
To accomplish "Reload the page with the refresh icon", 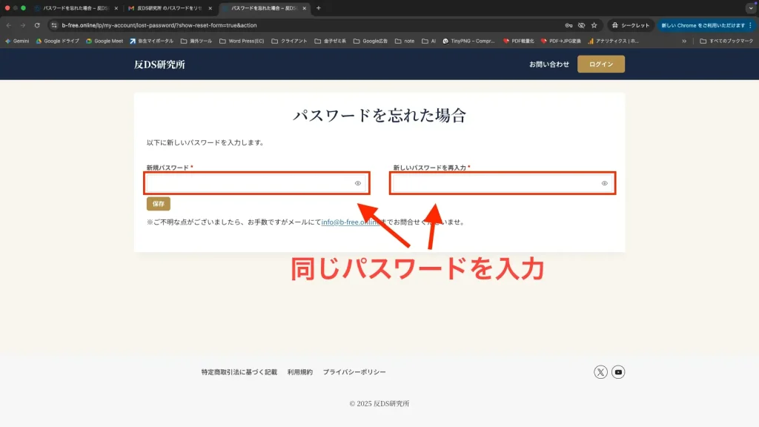I will (37, 25).
